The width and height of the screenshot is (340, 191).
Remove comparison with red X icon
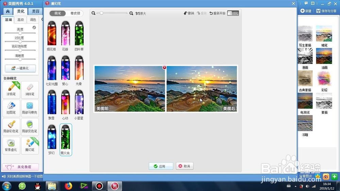tap(164, 67)
